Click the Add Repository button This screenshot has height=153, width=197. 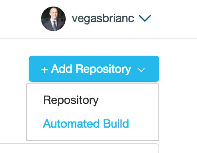coord(94,69)
